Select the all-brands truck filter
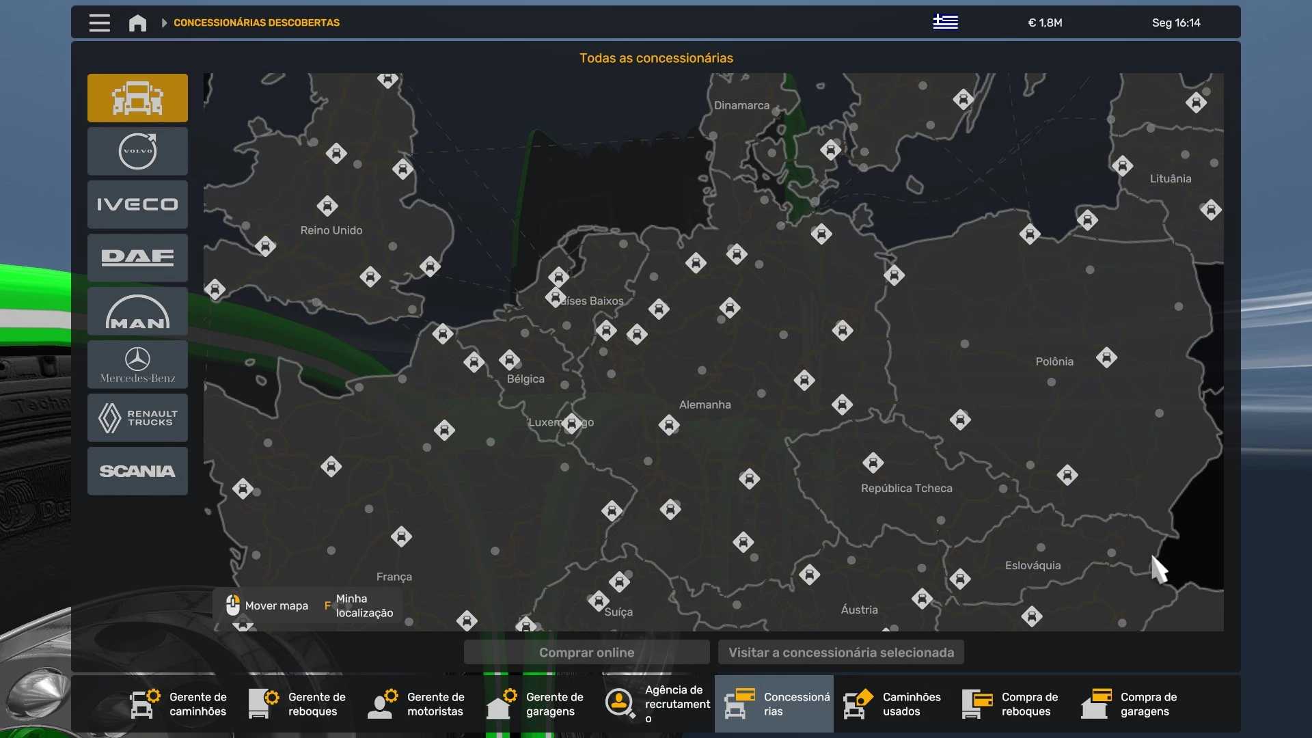The height and width of the screenshot is (738, 1312). click(x=137, y=98)
